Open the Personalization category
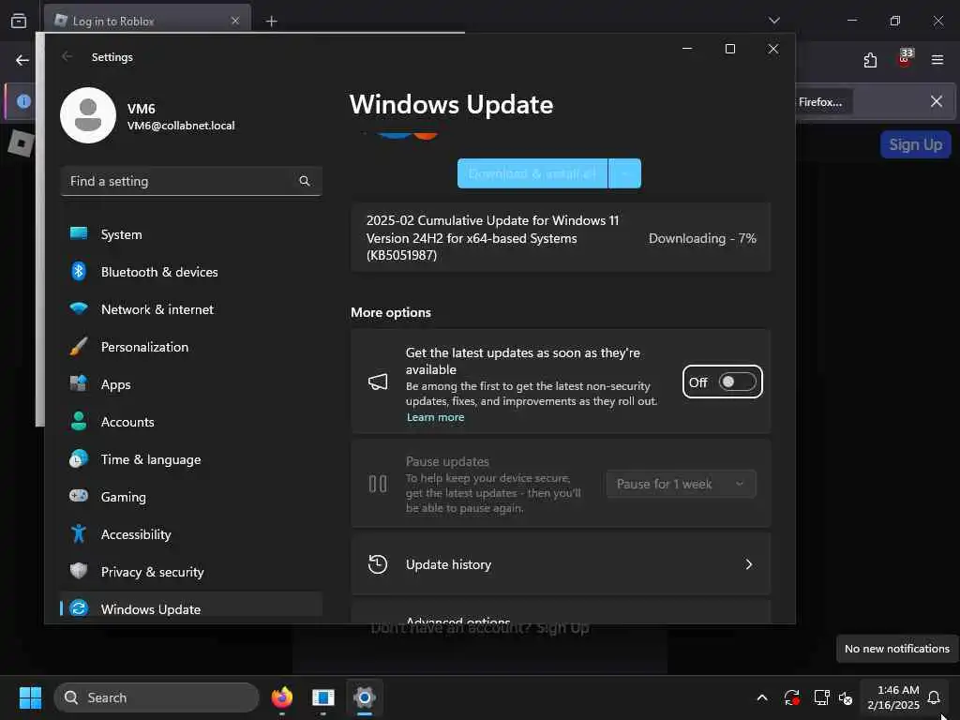The image size is (960, 720). click(x=191, y=347)
